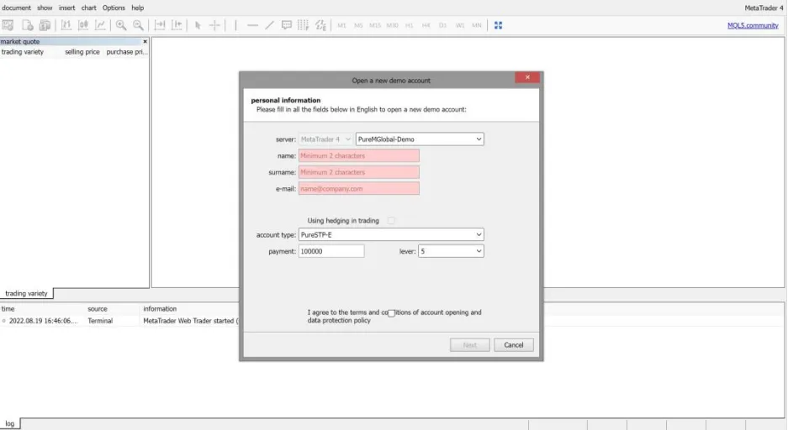Click the new order document icon
788x430 pixels.
[x=27, y=25]
